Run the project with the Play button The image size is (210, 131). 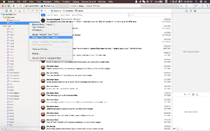[x=14, y=6]
